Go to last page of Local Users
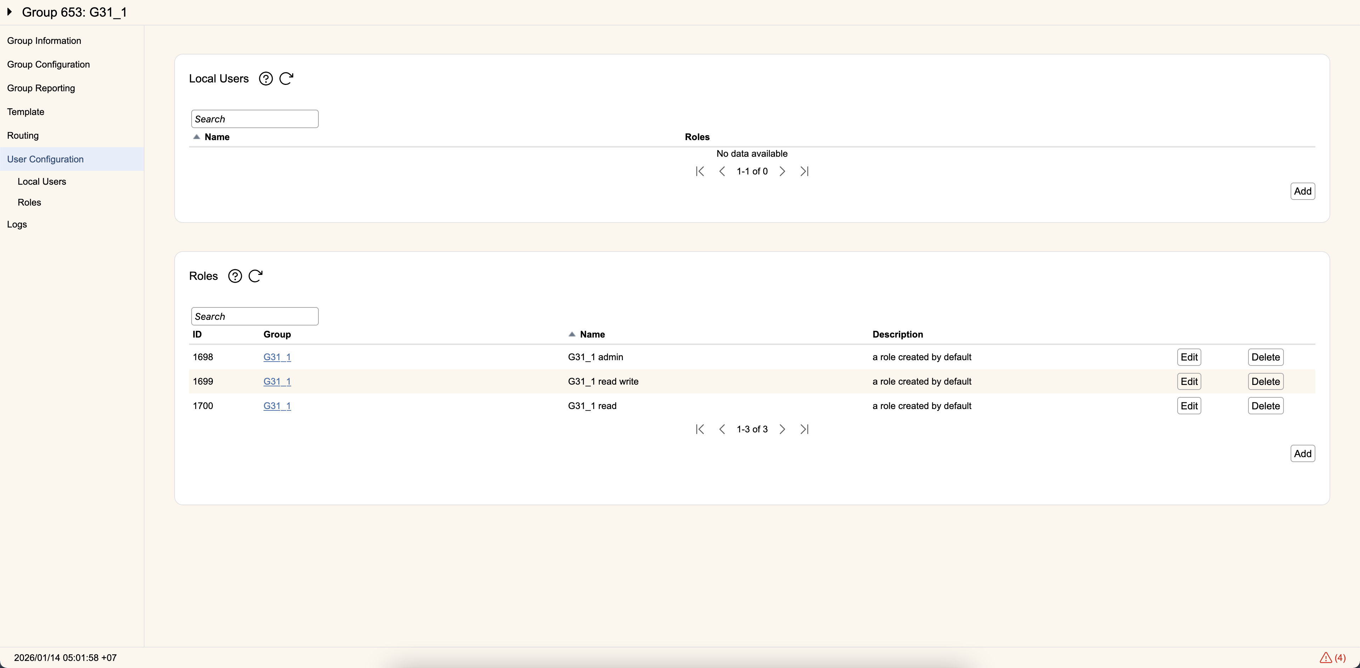Screen dimensions: 1360x668 point(805,171)
